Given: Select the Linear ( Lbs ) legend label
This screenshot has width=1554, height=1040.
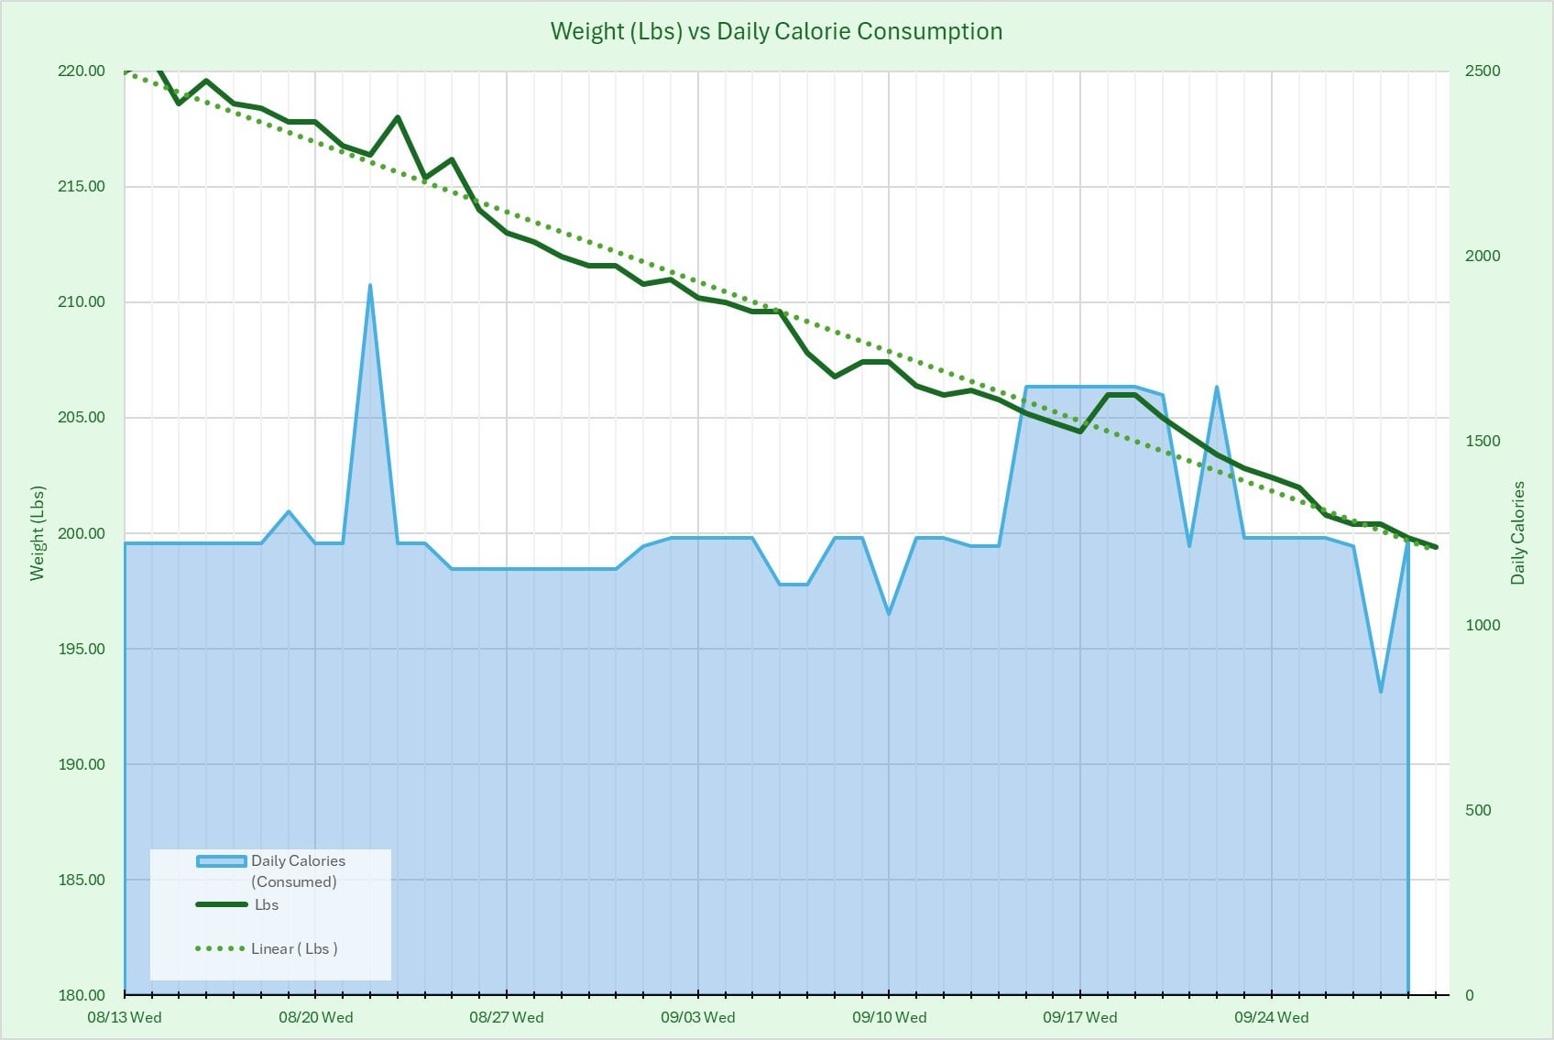Looking at the screenshot, I should (294, 949).
